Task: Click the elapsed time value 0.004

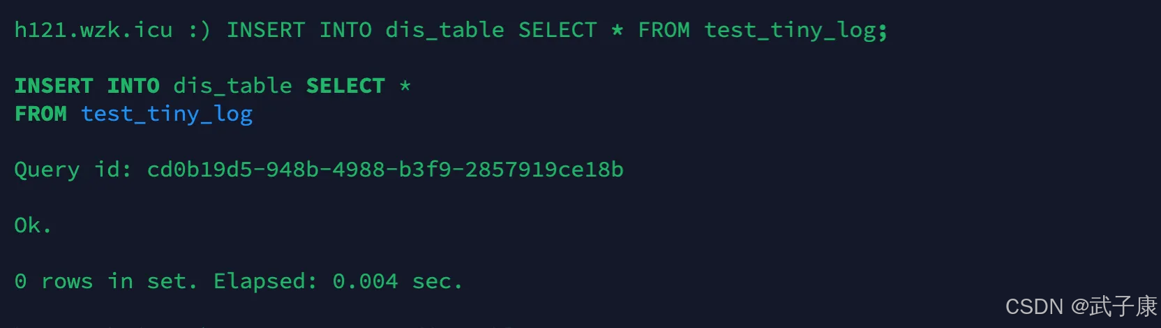Action: pyautogui.click(x=365, y=281)
